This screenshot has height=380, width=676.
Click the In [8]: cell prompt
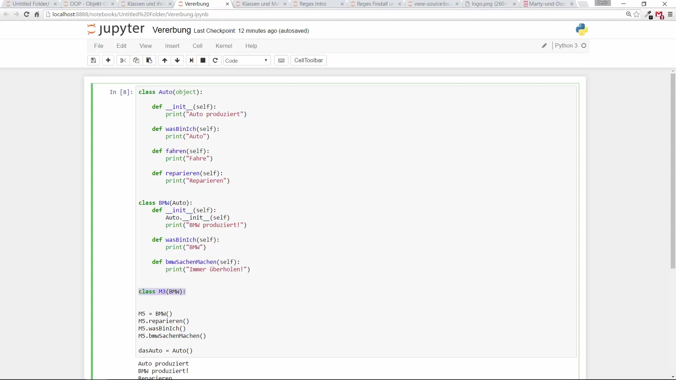[121, 92]
